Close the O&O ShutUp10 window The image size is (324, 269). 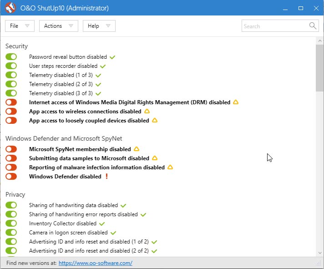point(316,8)
